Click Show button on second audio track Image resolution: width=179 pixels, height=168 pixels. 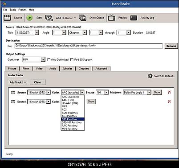pyautogui.click(x=91, y=102)
